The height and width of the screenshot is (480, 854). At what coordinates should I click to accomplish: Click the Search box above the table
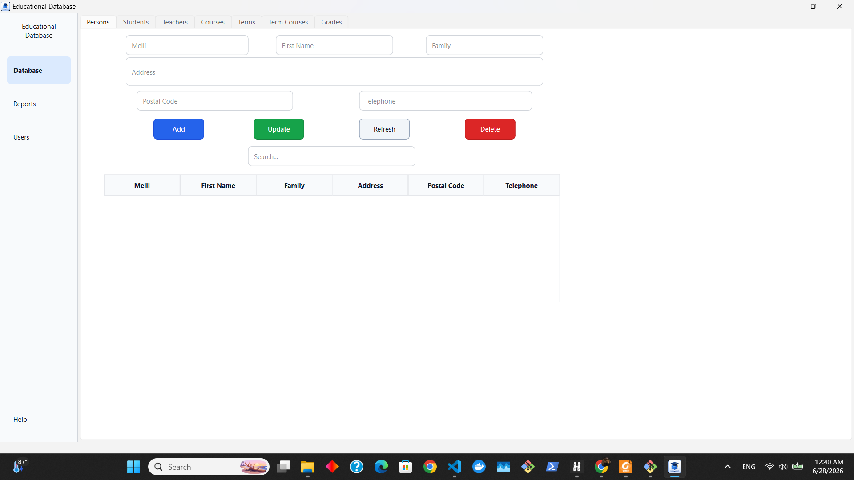pyautogui.click(x=331, y=156)
